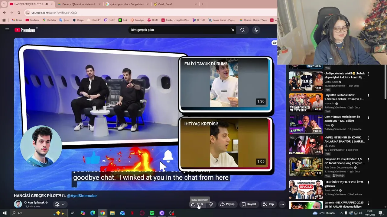The image size is (387, 217).
Task: Open TETR.IO bookmark
Action: click(198, 20)
